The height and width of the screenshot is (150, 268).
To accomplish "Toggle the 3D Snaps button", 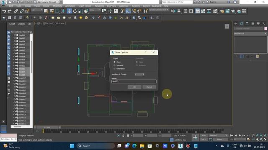I will click(122, 11).
